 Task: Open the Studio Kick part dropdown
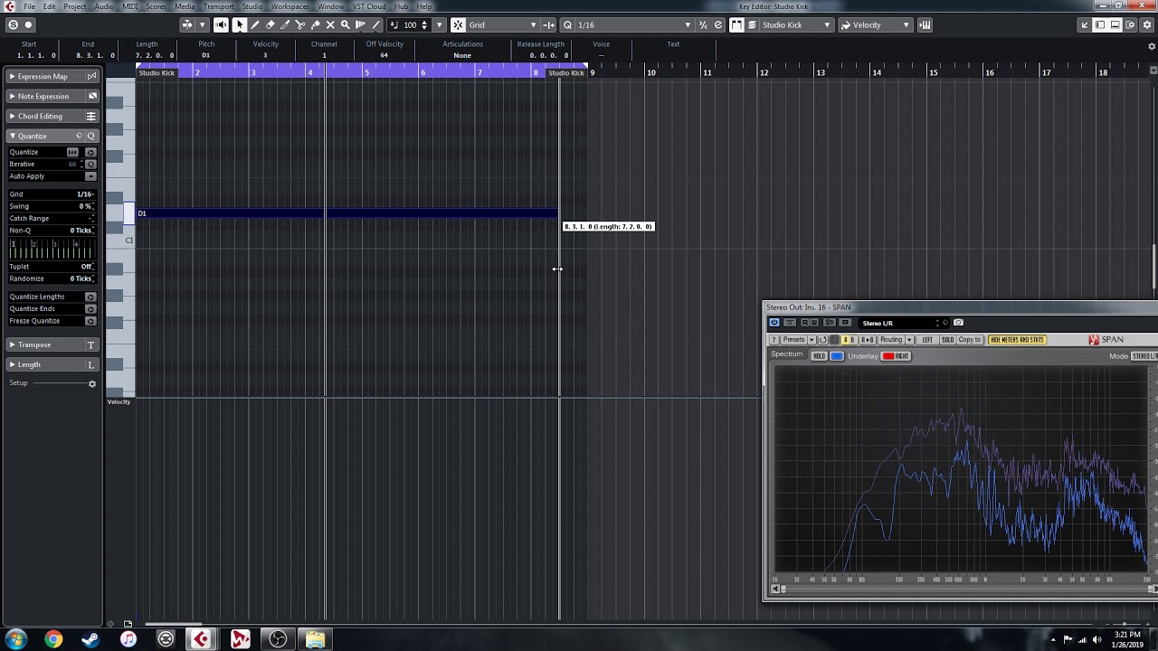(x=796, y=25)
